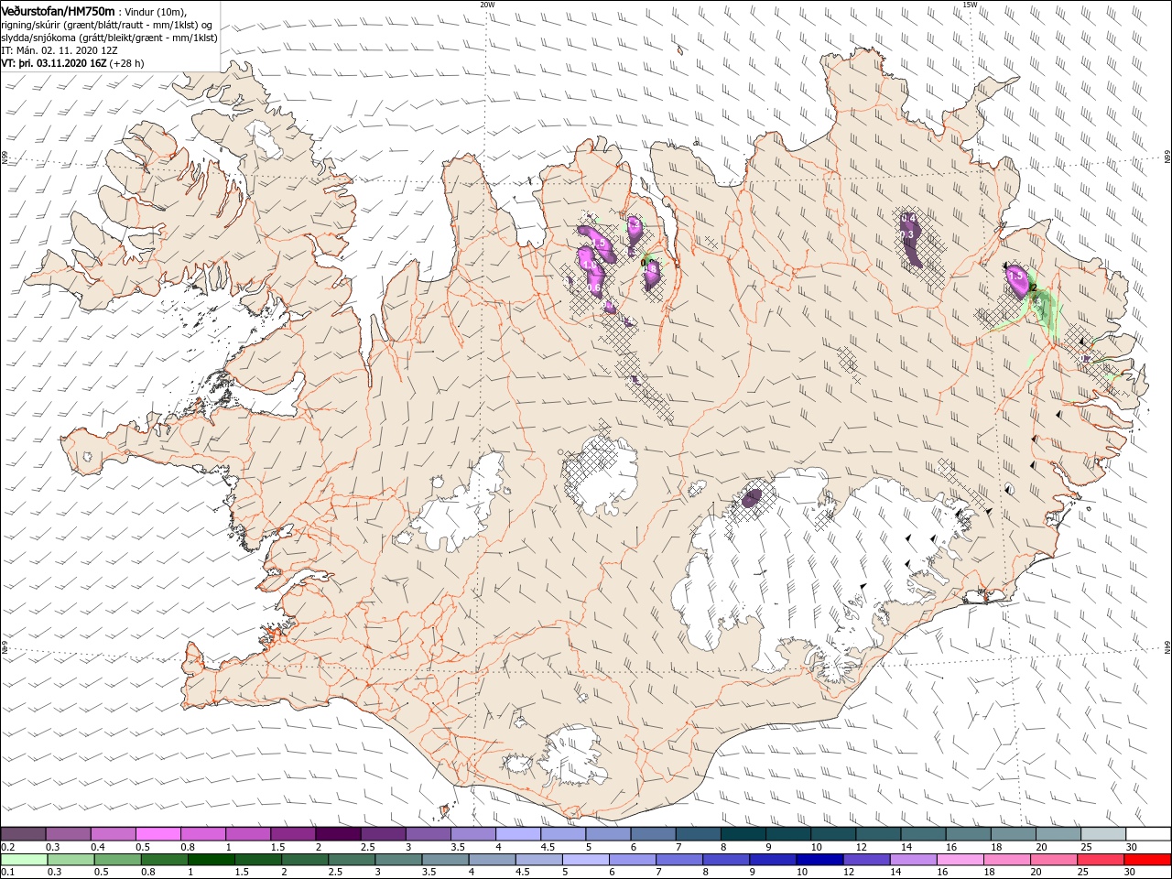
Task: Click the title text Veðurstofan/HM750m
Action: pos(58,10)
